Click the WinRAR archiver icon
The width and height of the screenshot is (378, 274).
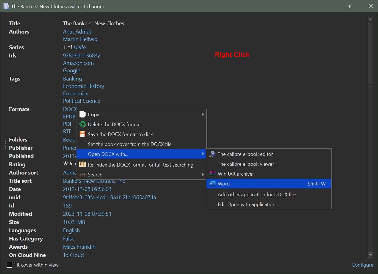point(212,174)
